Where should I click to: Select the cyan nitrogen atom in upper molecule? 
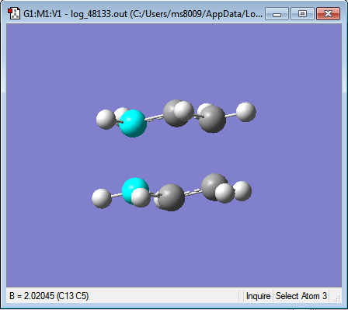click(x=133, y=124)
